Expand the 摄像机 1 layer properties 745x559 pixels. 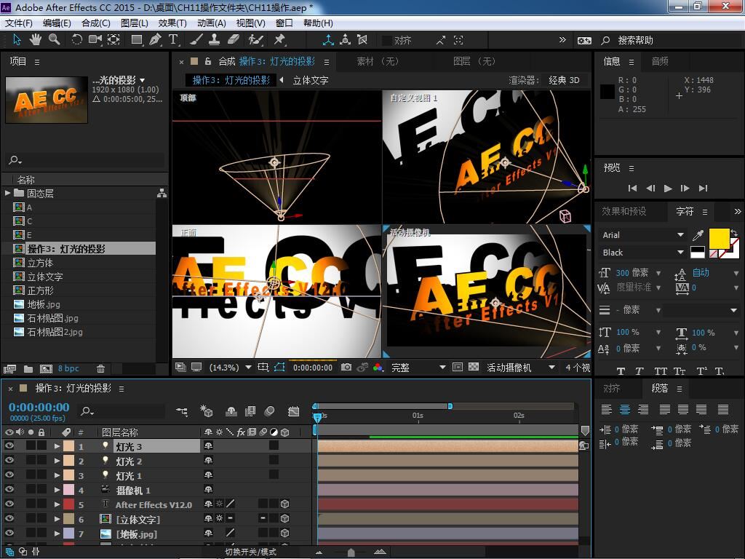(x=57, y=490)
